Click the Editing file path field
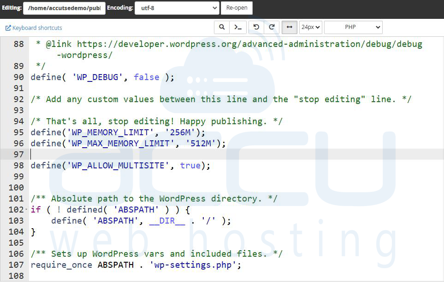 (x=64, y=8)
